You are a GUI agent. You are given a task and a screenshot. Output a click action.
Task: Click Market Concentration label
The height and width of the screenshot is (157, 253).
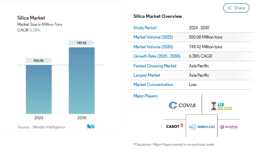(153, 84)
